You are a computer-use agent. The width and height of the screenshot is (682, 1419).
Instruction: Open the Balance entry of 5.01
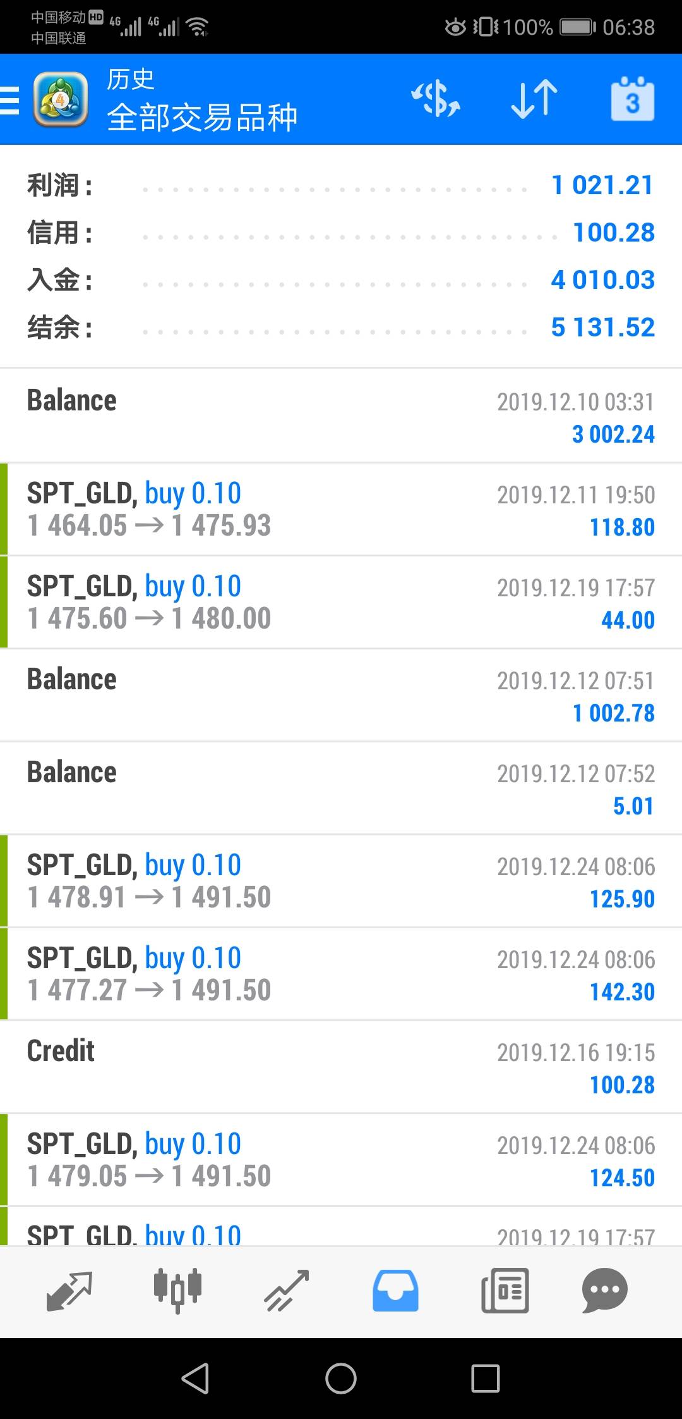pos(341,789)
